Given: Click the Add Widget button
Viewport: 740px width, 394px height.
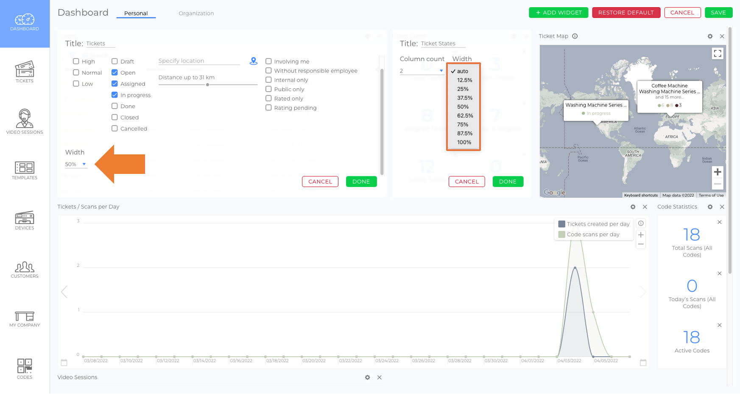Looking at the screenshot, I should tap(558, 13).
